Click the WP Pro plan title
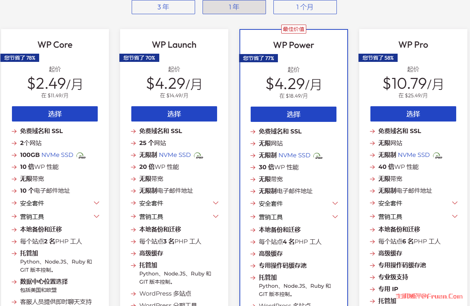The height and width of the screenshot is (306, 470). [x=413, y=45]
